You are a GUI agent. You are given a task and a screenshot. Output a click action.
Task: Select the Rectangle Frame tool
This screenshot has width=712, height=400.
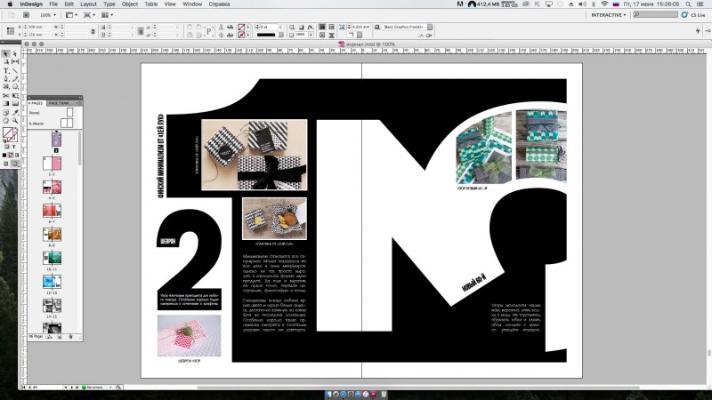pos(6,86)
